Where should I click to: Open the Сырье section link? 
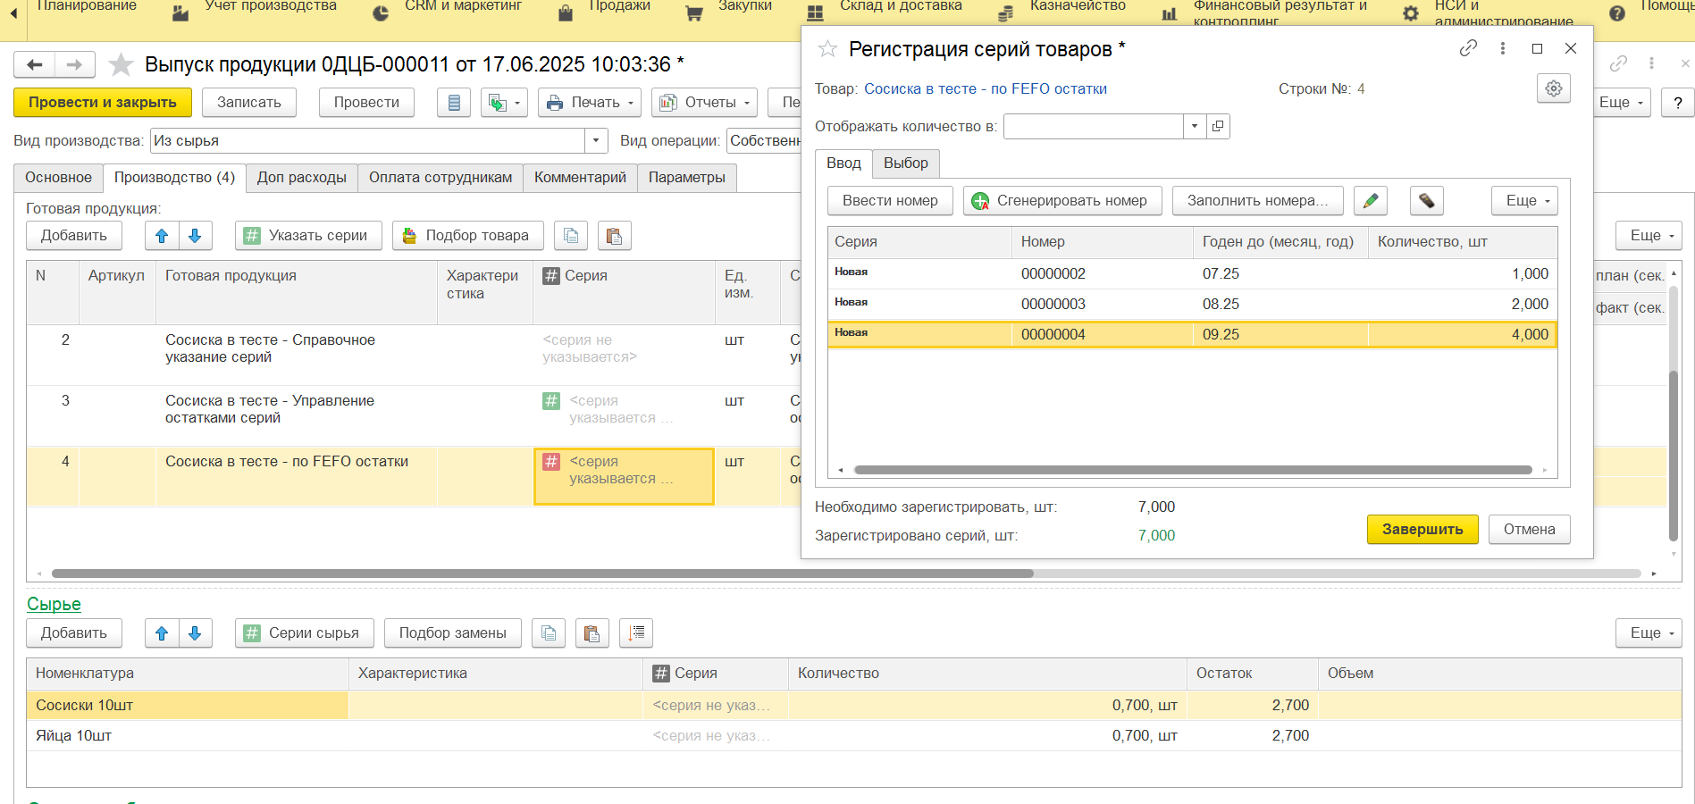pyautogui.click(x=54, y=605)
